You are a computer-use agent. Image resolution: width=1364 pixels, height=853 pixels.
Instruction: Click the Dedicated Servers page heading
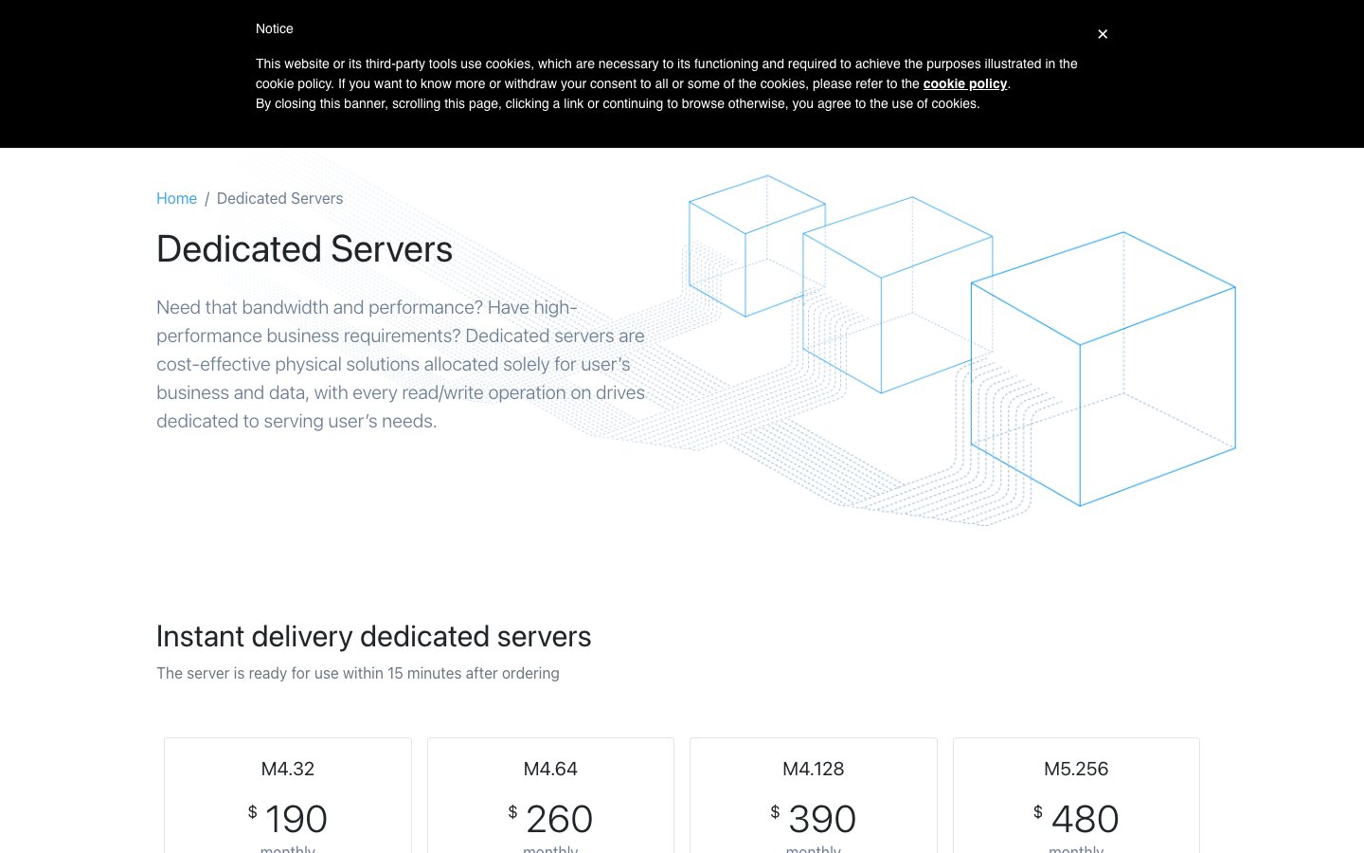pos(304,249)
